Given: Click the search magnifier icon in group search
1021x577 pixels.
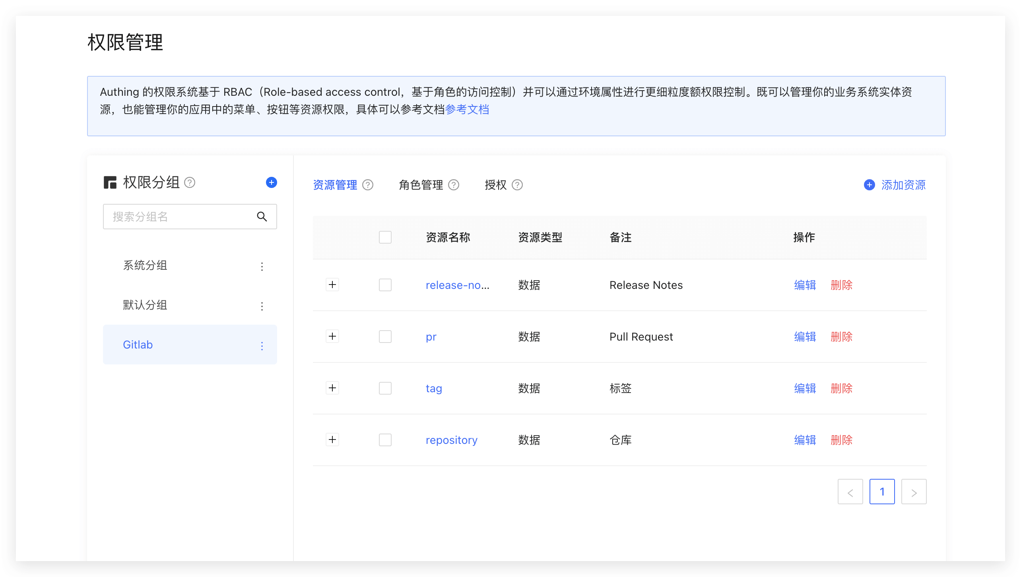Looking at the screenshot, I should [x=262, y=217].
